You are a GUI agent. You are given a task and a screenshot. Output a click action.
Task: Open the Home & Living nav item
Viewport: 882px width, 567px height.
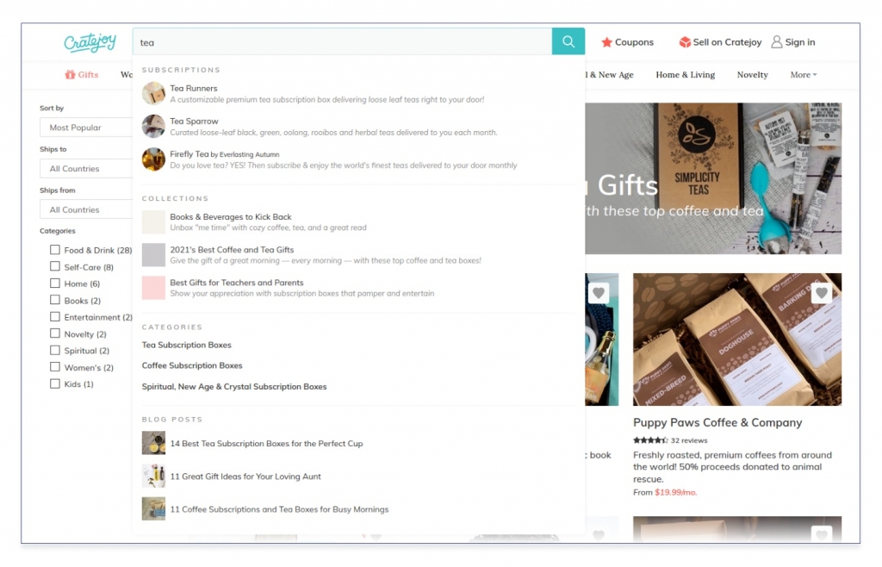click(x=685, y=74)
